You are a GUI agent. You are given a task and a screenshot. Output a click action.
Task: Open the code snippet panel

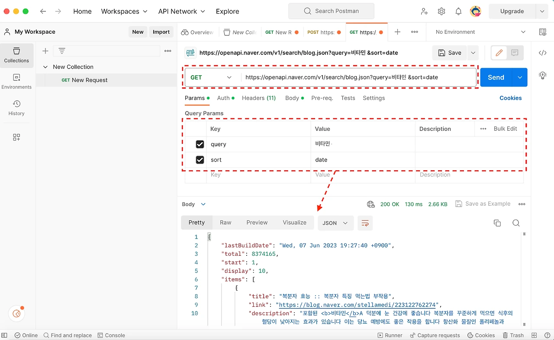pyautogui.click(x=542, y=53)
